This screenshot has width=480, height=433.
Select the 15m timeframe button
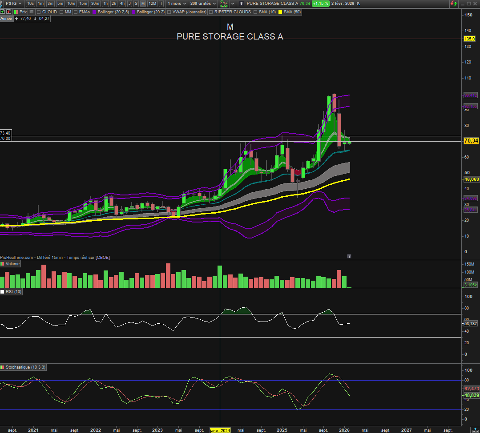tap(83, 4)
